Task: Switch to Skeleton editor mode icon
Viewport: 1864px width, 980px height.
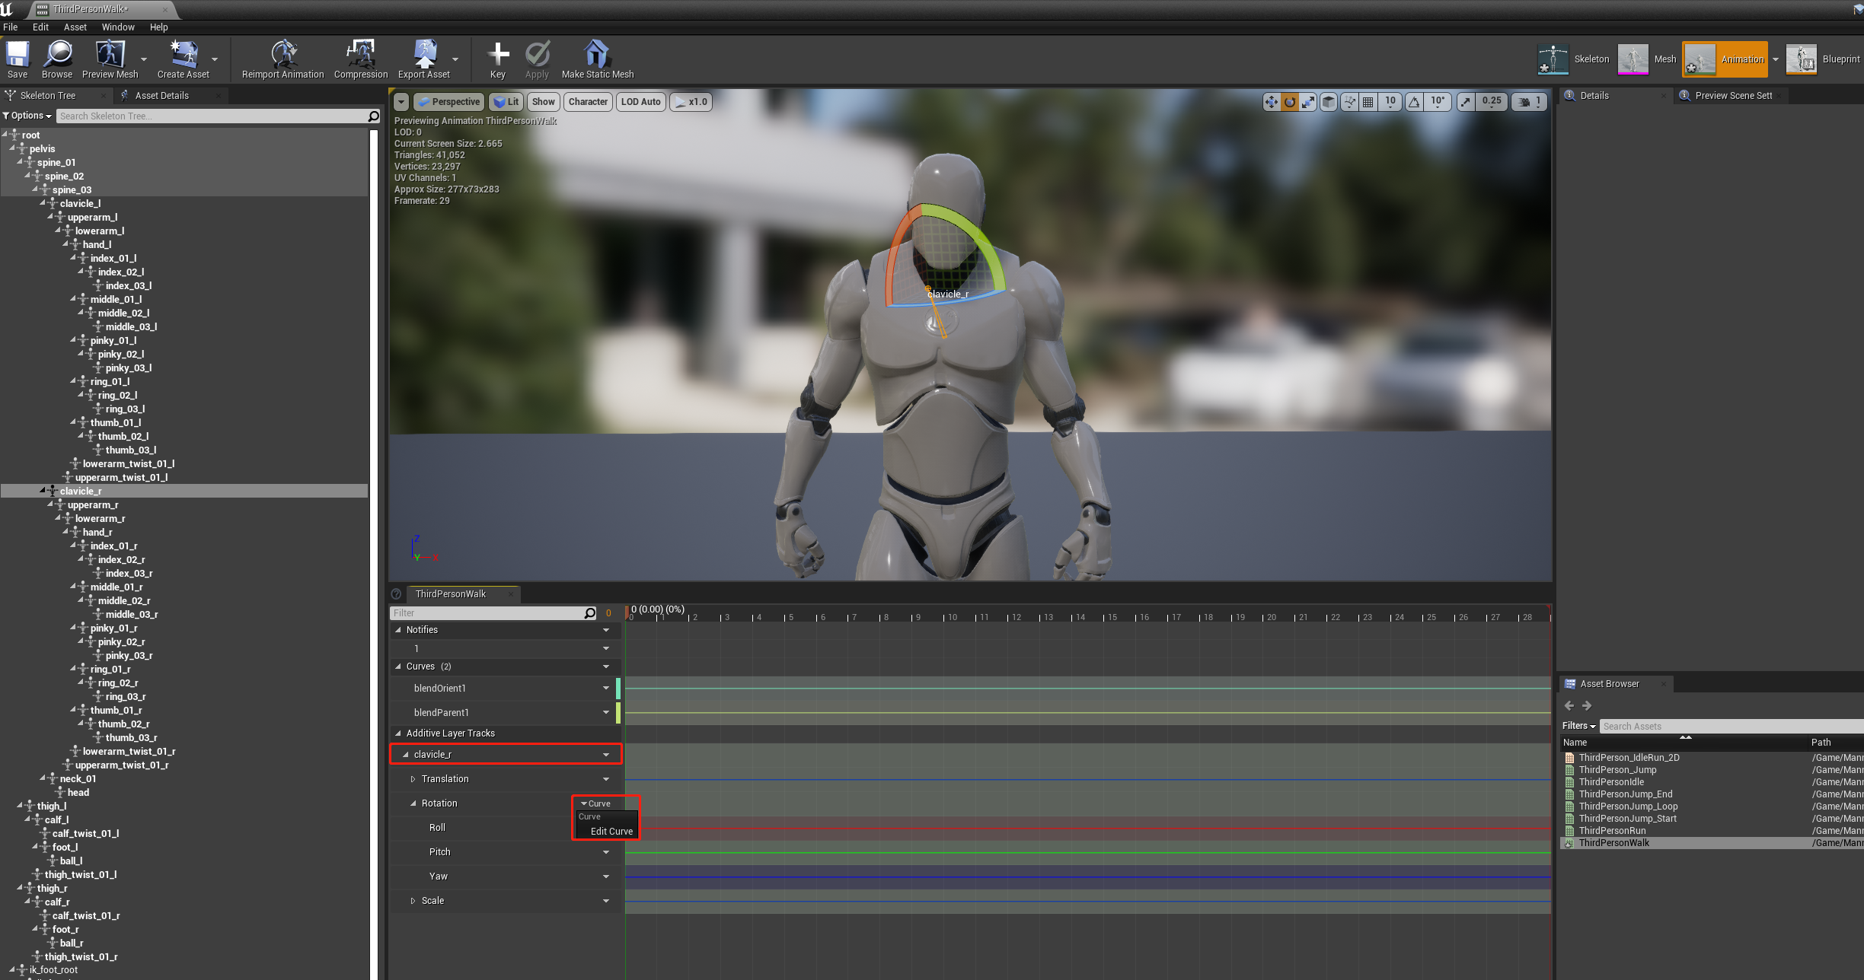Action: tap(1553, 59)
